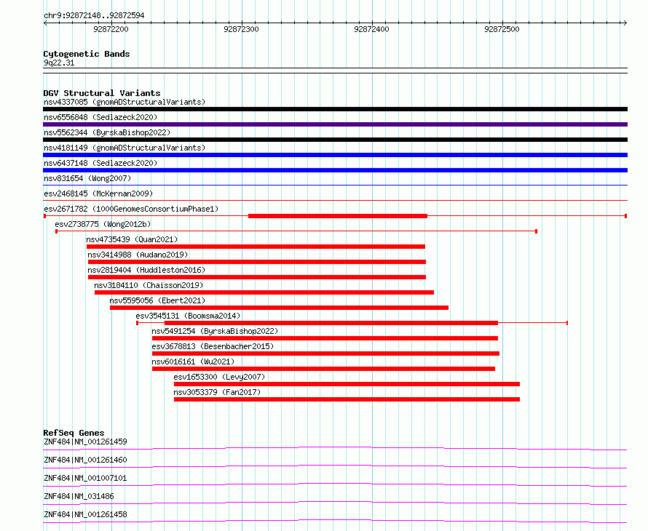Open the nsv3414988 (Audano2019) label

coord(138,255)
